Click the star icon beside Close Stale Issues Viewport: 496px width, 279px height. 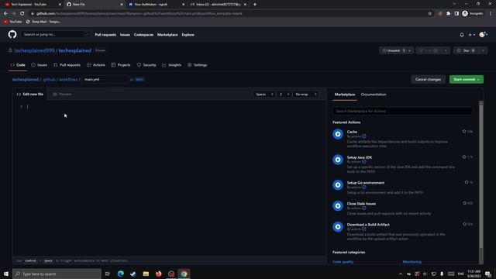(464, 203)
